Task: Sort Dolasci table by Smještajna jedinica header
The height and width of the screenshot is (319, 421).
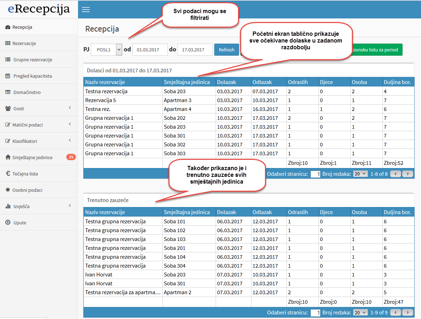Action: coord(189,82)
